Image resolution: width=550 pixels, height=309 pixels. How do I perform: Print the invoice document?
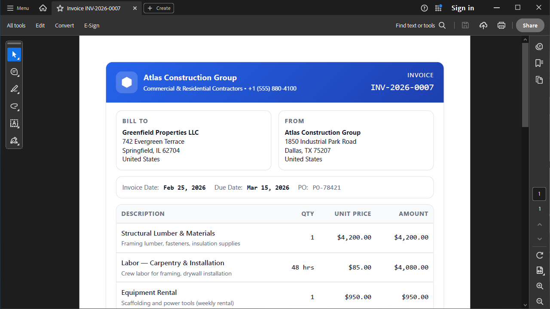pyautogui.click(x=501, y=25)
